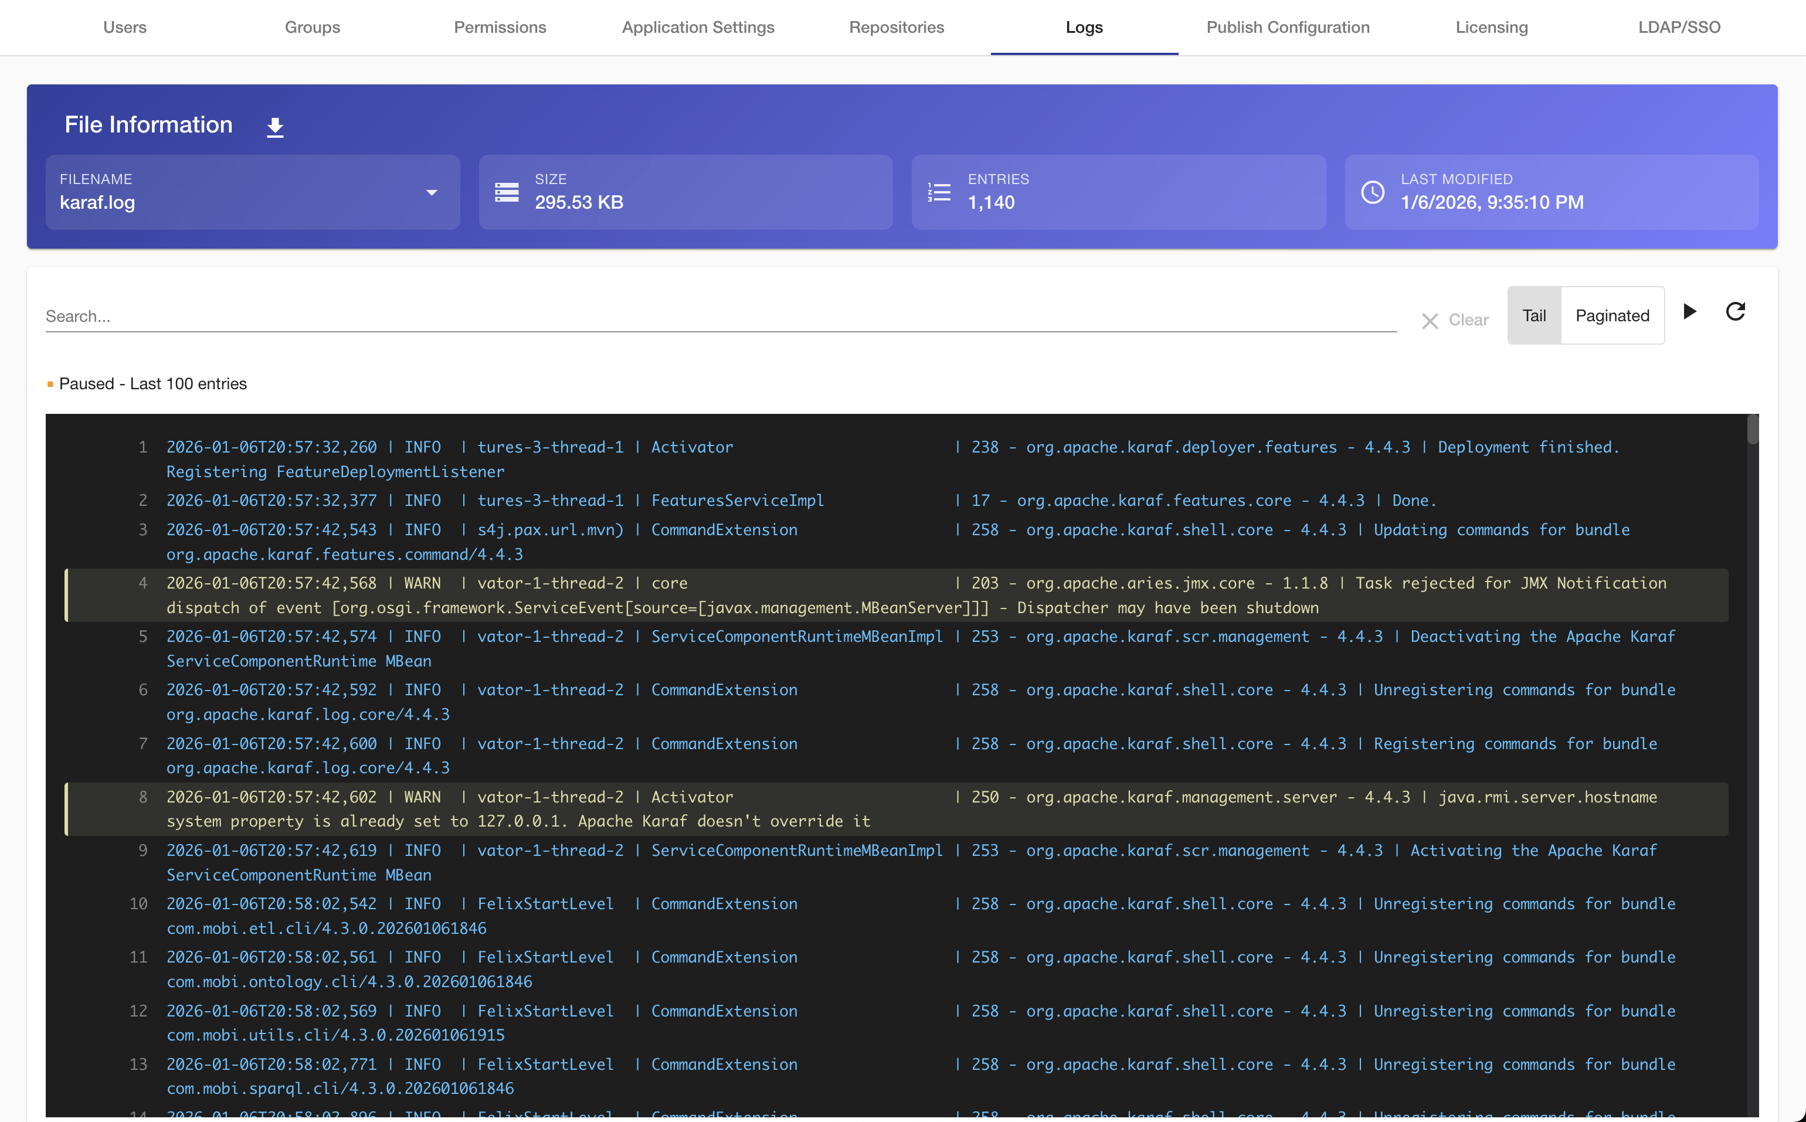Click the Last Modified clock icon
The image size is (1806, 1122).
click(1373, 192)
